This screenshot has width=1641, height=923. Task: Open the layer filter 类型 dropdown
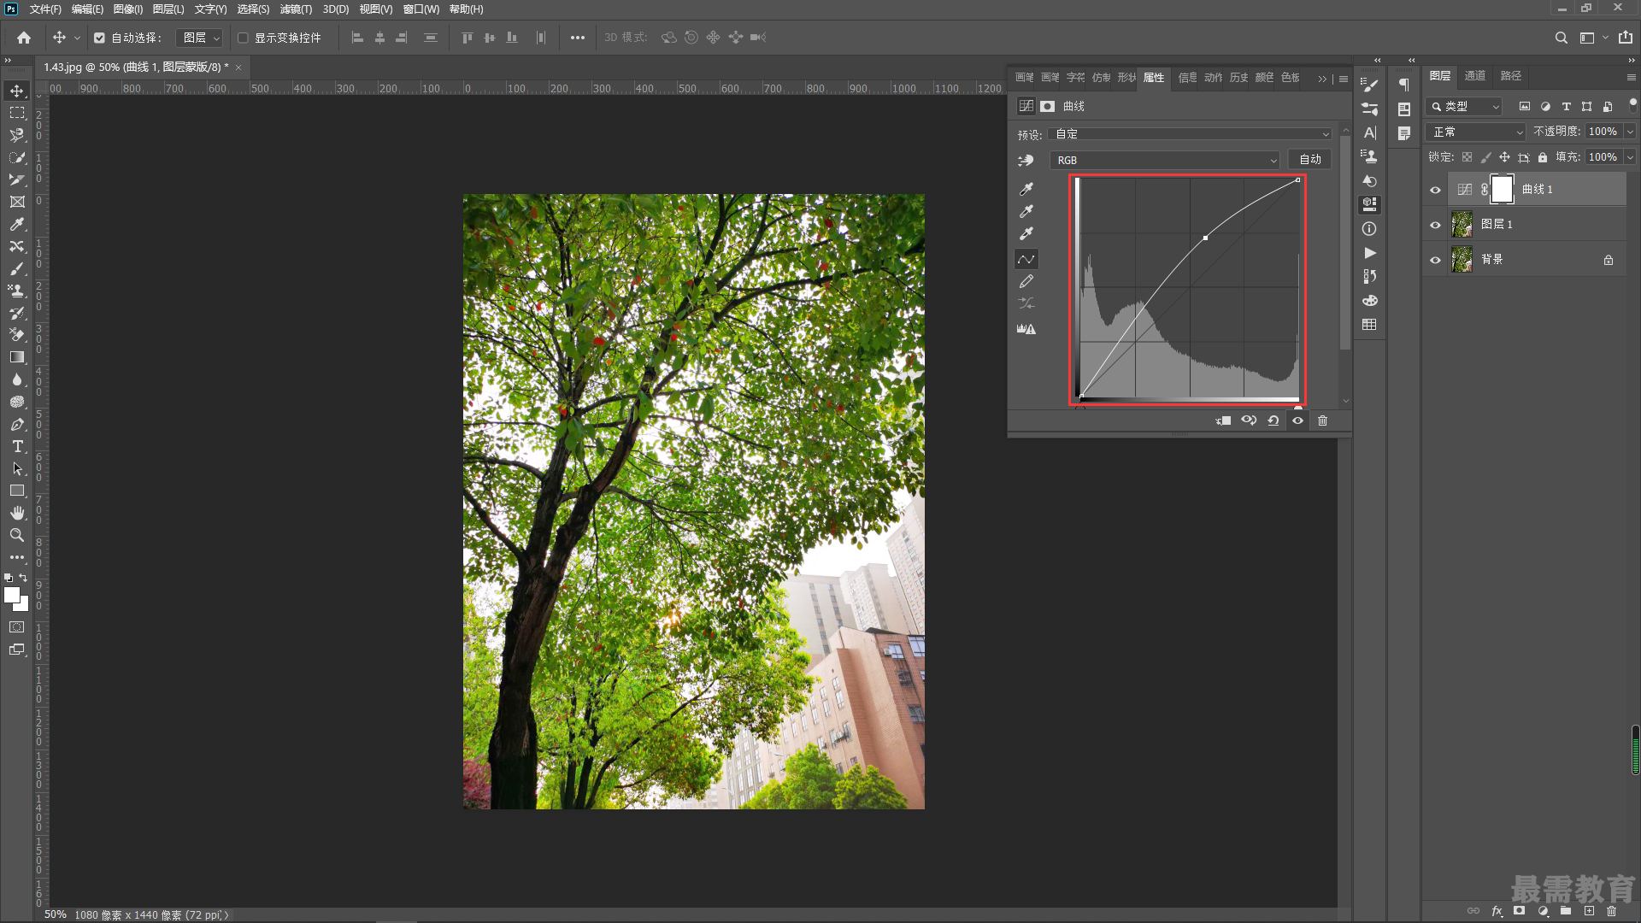[x=1464, y=107]
